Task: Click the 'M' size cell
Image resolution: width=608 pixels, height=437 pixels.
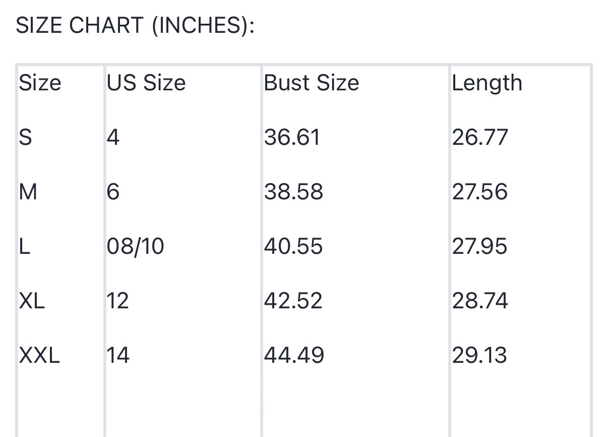Action: coord(28,192)
